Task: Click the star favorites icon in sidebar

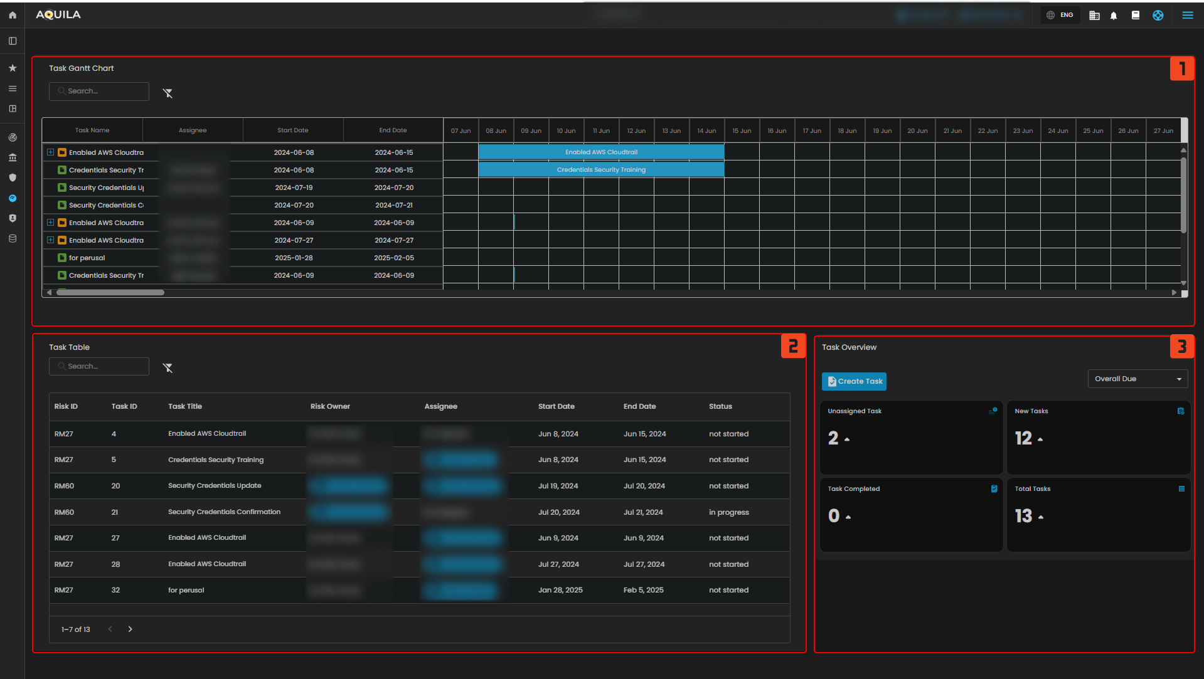Action: 13,68
